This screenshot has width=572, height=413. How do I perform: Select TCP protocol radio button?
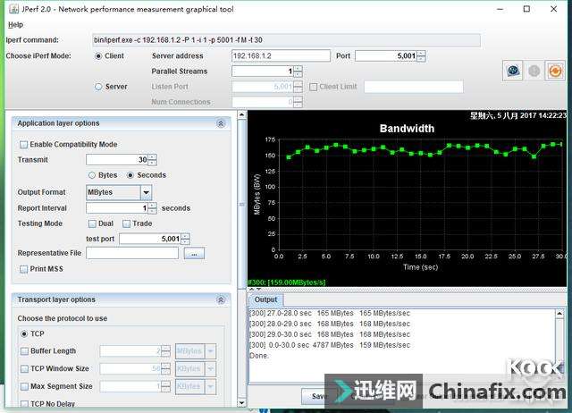(x=24, y=333)
